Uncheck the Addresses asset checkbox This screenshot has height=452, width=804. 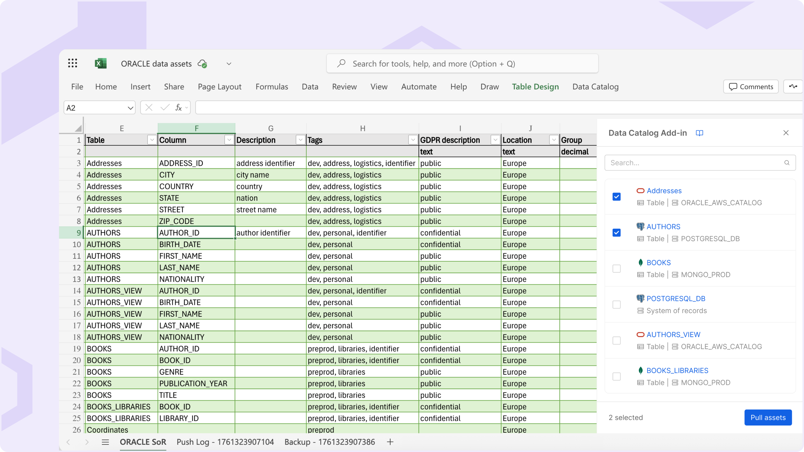click(x=616, y=197)
